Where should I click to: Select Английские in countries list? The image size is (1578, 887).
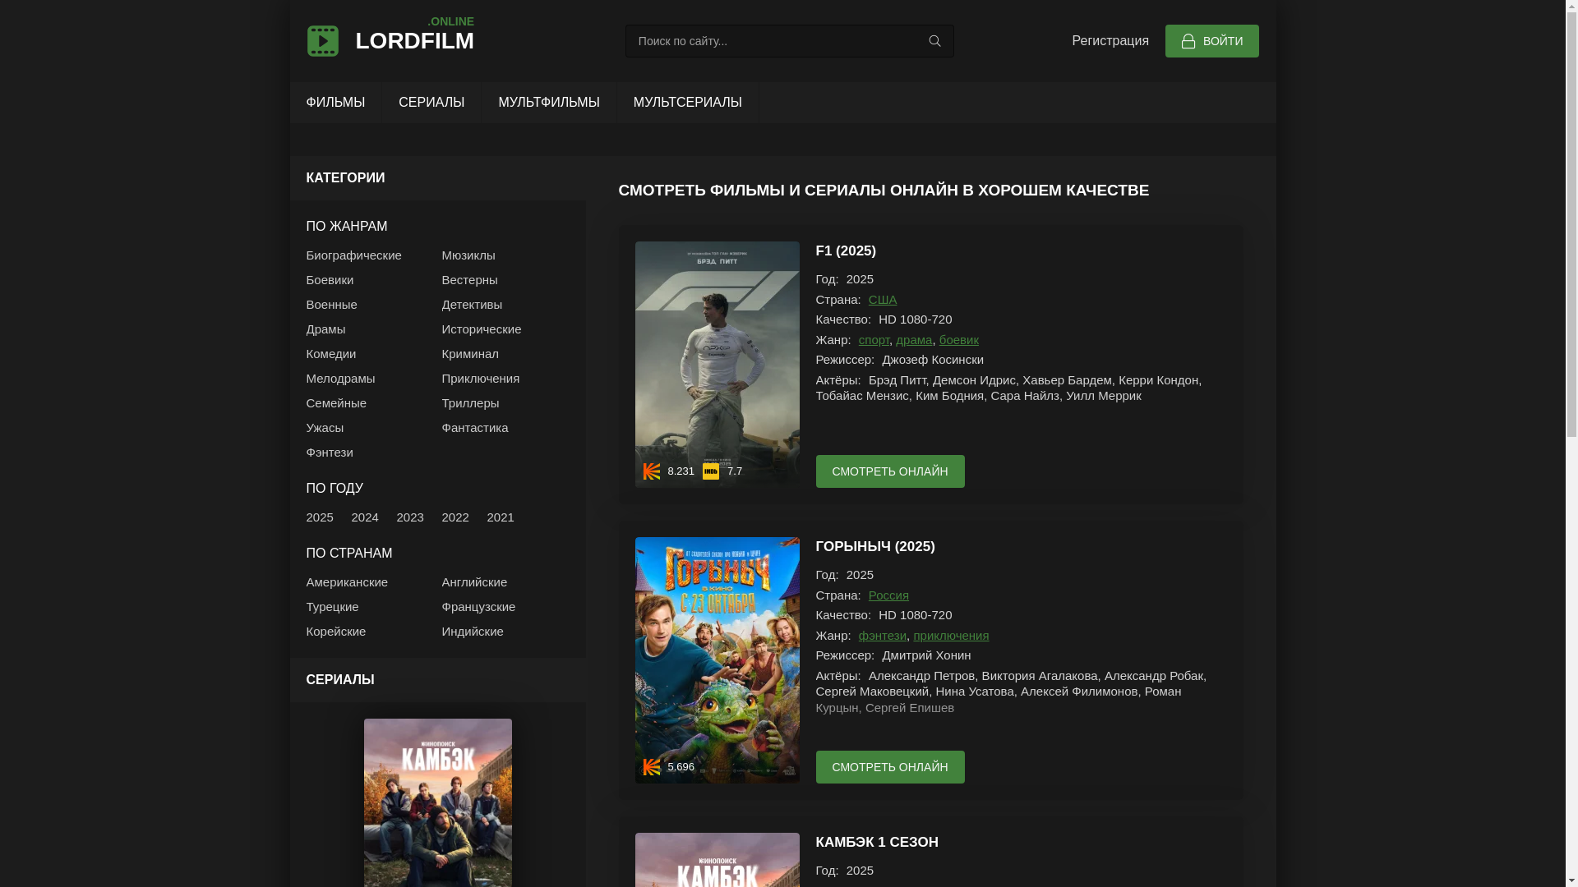(474, 582)
